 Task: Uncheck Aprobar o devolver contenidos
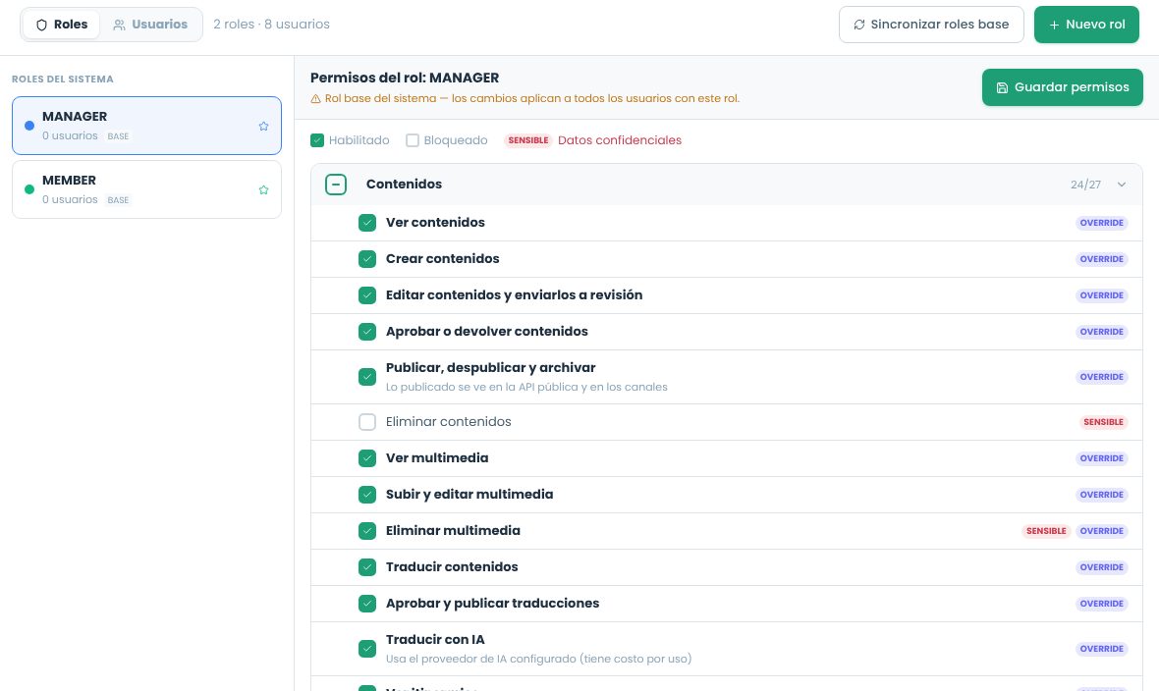point(367,331)
